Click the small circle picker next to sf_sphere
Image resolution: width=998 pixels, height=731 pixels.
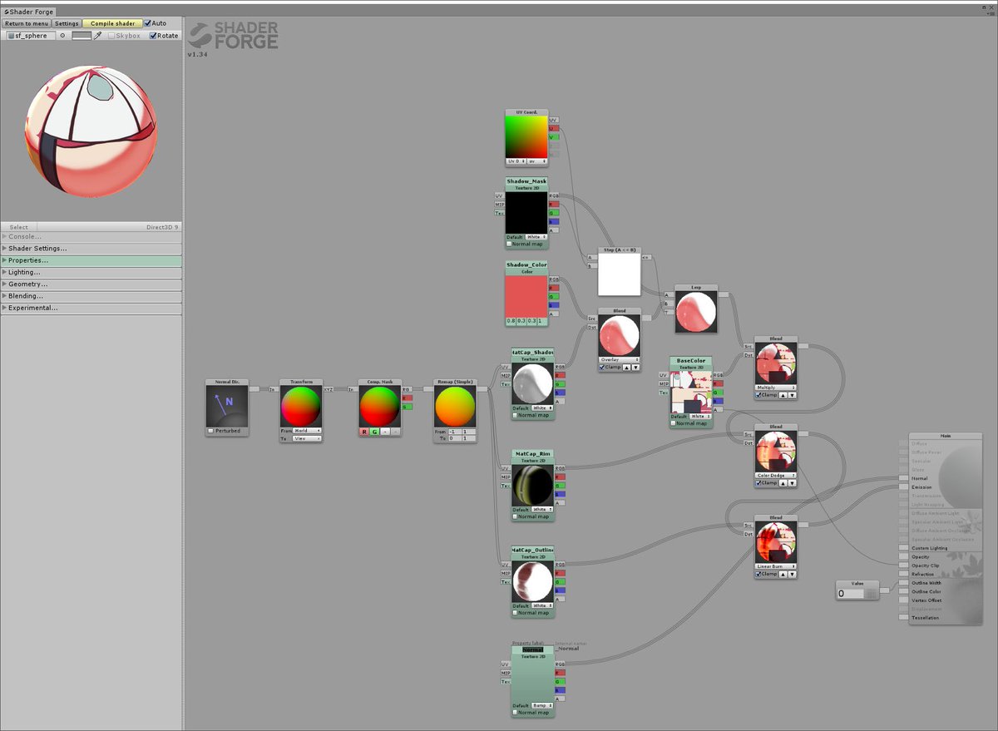(62, 36)
